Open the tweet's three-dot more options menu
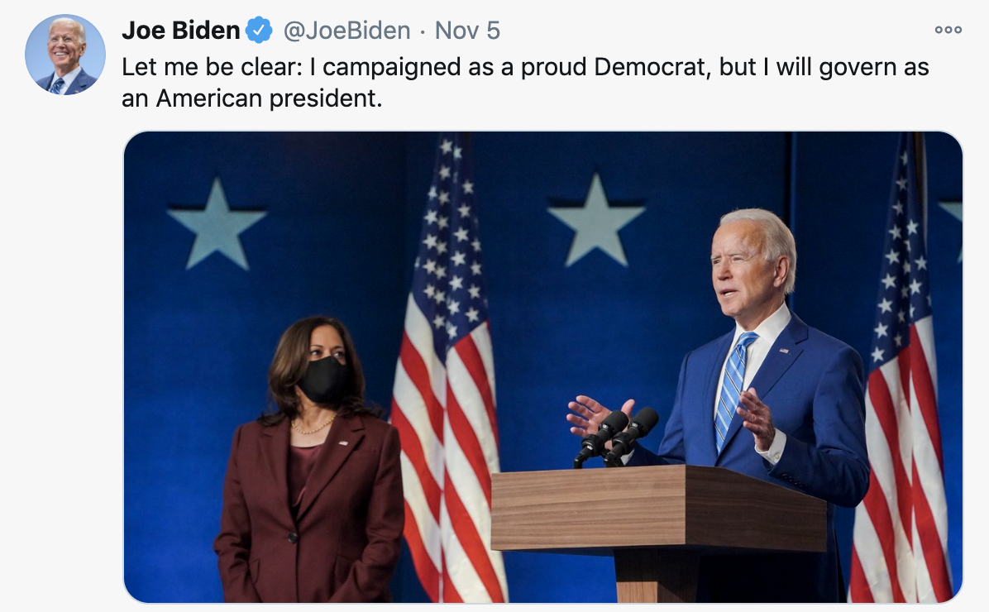 [x=948, y=30]
